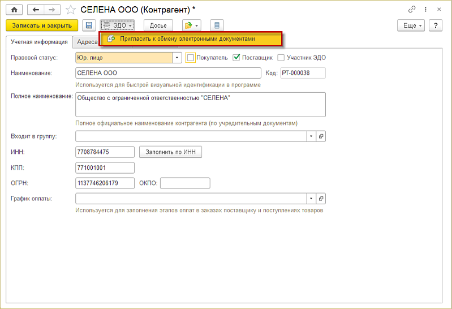Click the ИНН field
452x309 pixels.
105,152
